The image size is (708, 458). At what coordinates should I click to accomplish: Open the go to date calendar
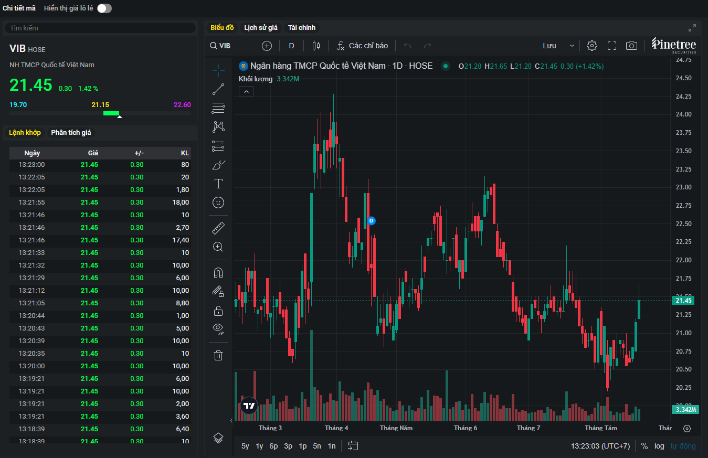[x=353, y=446]
